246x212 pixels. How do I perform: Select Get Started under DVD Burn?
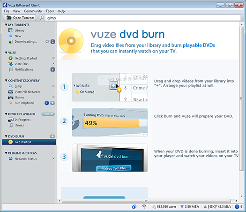point(29,142)
